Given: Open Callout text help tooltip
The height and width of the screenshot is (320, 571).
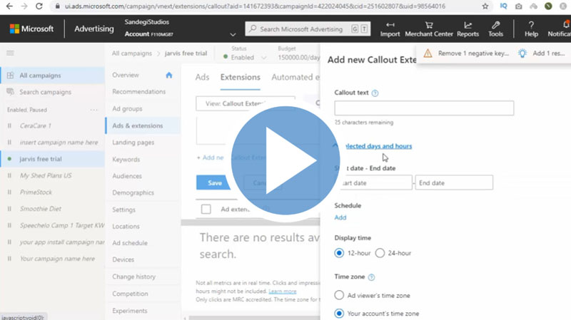Looking at the screenshot, I should coord(375,93).
